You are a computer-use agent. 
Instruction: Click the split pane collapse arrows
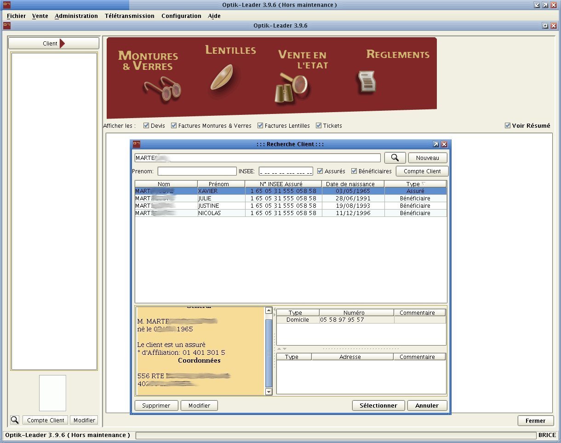pos(281,349)
